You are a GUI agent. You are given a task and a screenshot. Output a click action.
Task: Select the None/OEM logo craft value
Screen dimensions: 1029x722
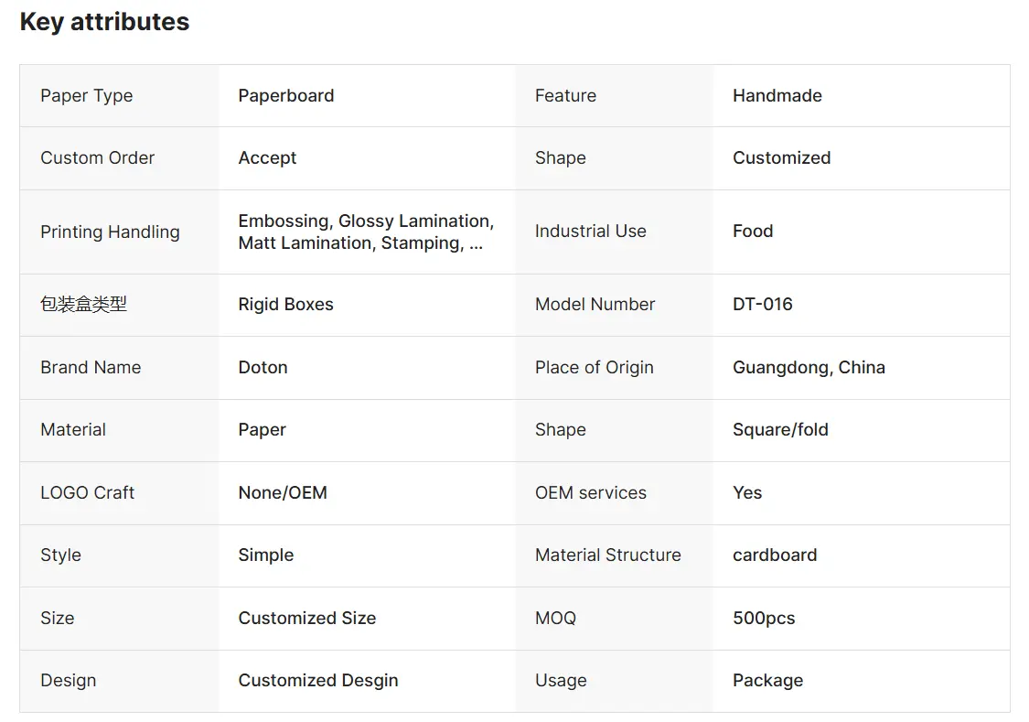tap(283, 493)
